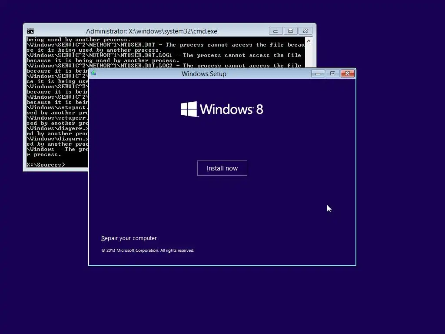Click the Administrator cmd.exe title bar text
The image size is (445, 334).
tap(152, 31)
